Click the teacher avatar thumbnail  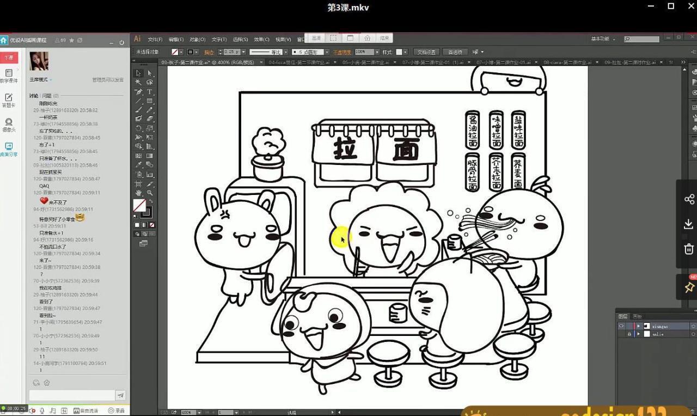(x=39, y=61)
